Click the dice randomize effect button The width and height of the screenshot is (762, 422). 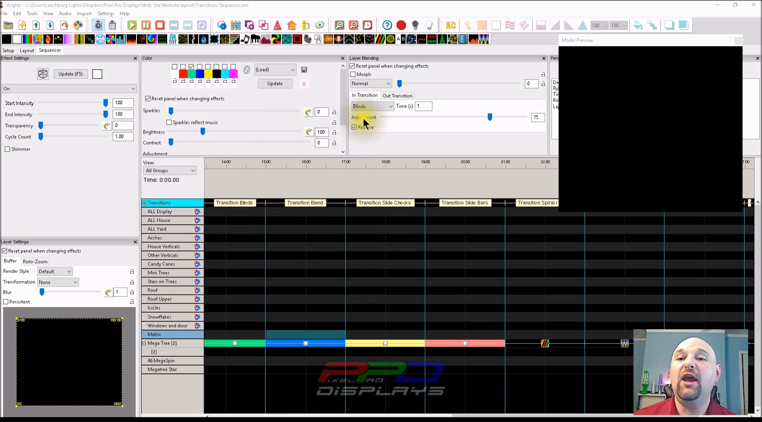pos(43,74)
